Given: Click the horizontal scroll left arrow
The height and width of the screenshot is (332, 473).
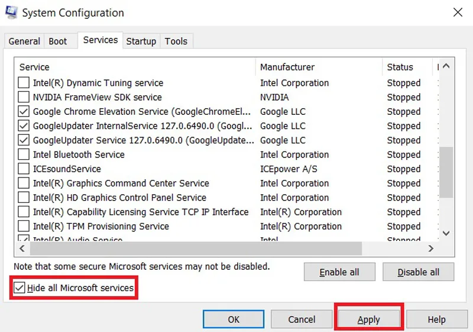Looking at the screenshot, I should point(22,249).
